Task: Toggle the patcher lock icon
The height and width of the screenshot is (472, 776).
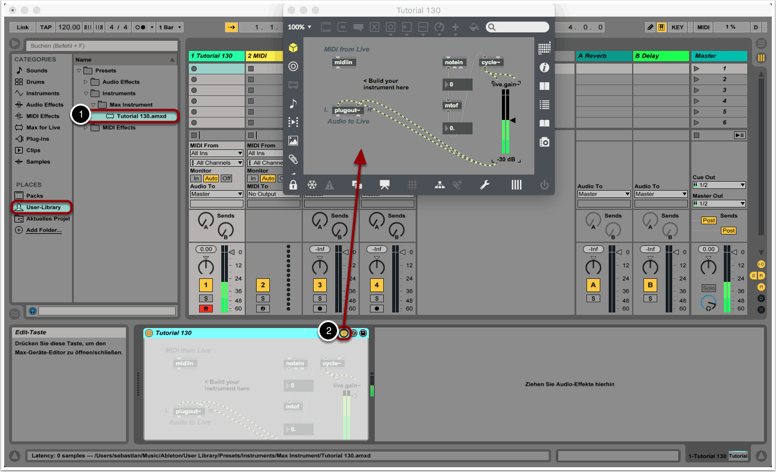Action: point(293,185)
